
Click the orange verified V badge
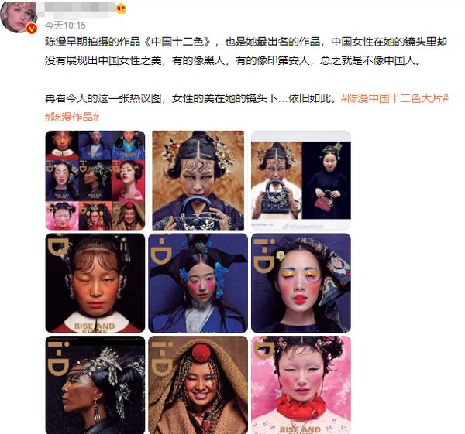point(32,29)
